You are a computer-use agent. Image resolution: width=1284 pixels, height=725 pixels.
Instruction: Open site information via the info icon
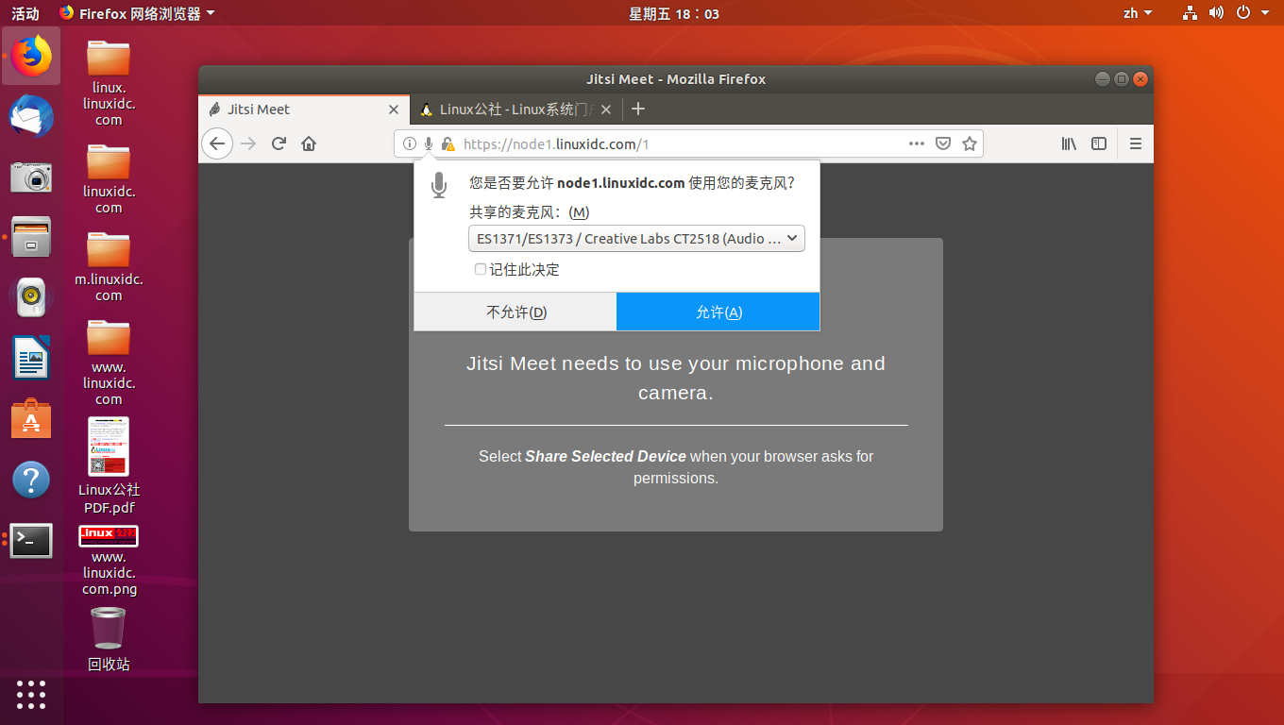pos(409,143)
